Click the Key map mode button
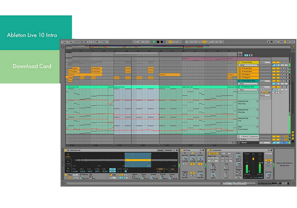Image resolution: width=297 pixels, height=208 pixels. 275,42
